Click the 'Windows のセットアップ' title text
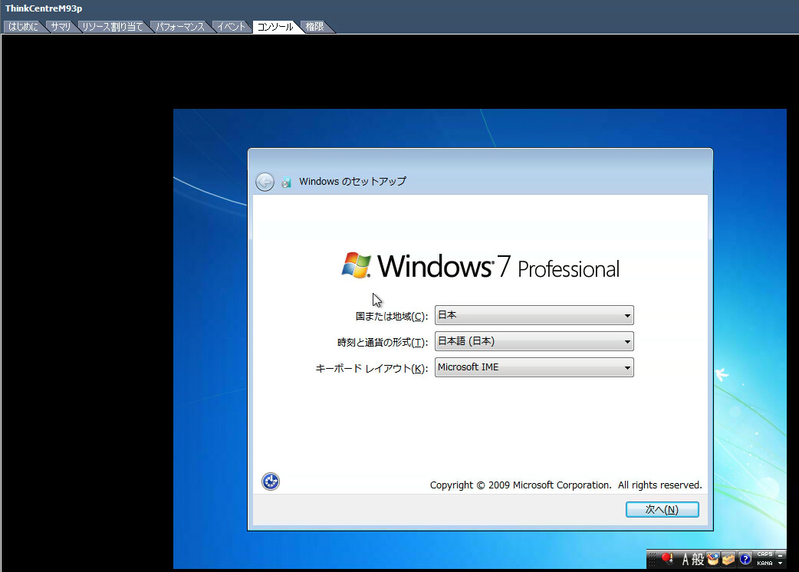Screen dimensions: 799x572 click(353, 181)
